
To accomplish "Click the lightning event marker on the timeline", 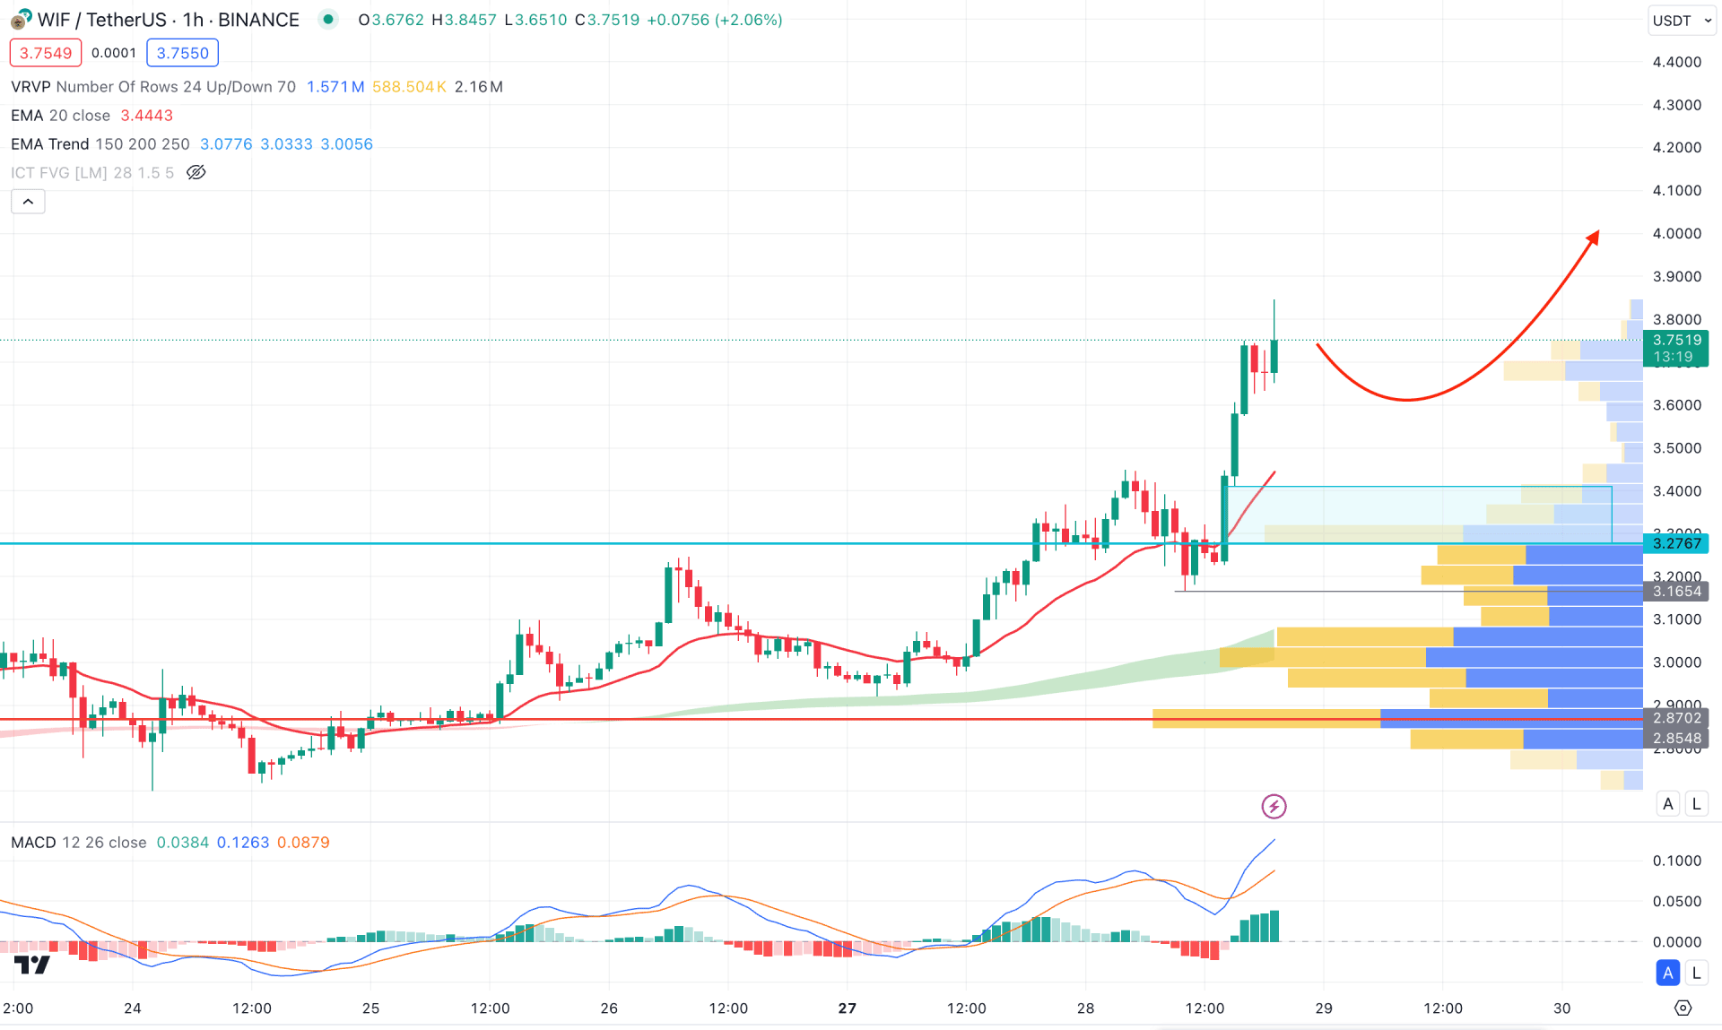I will pyautogui.click(x=1274, y=806).
